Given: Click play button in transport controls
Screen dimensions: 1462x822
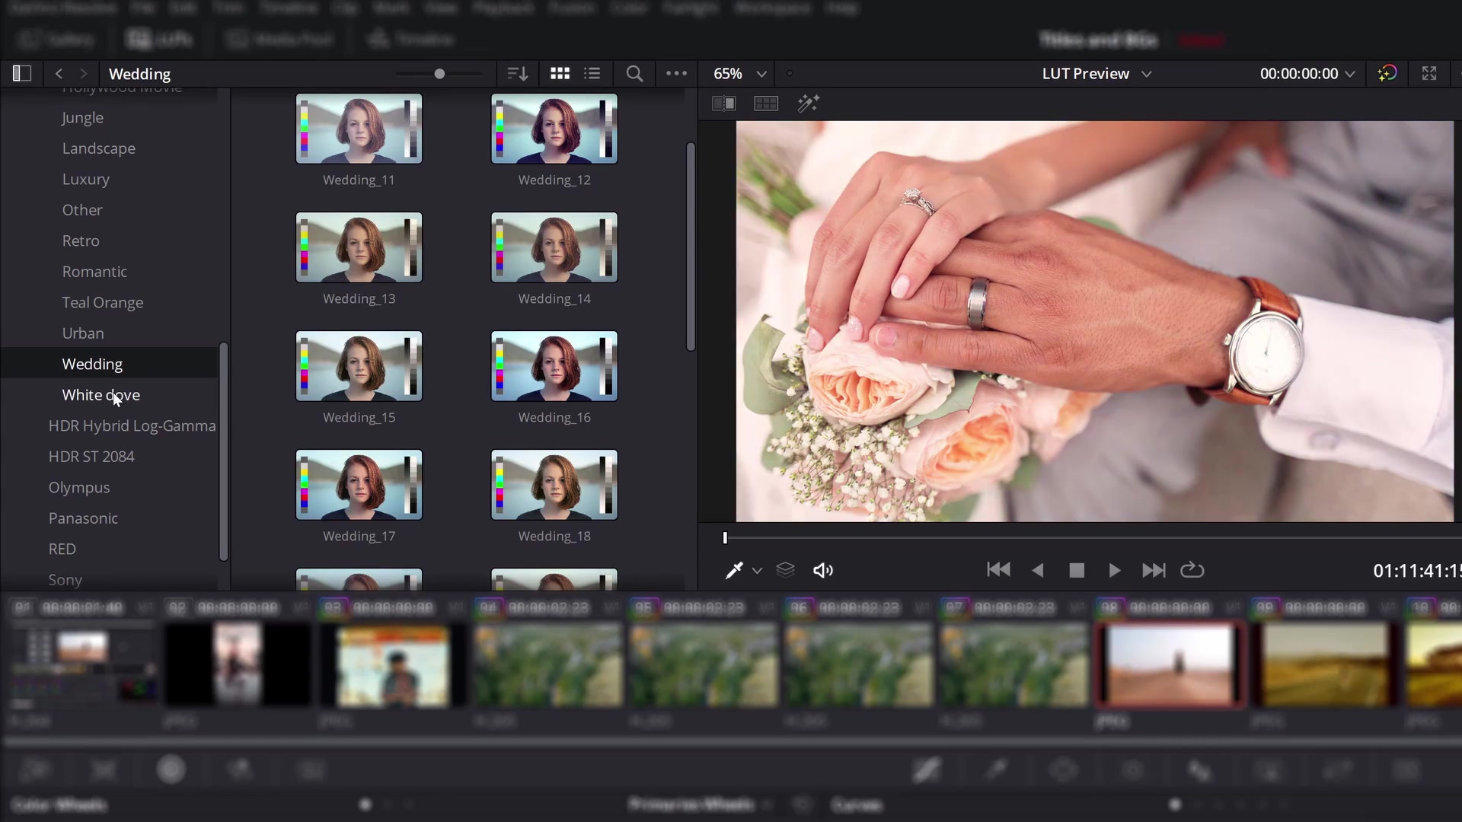Looking at the screenshot, I should click(1115, 570).
